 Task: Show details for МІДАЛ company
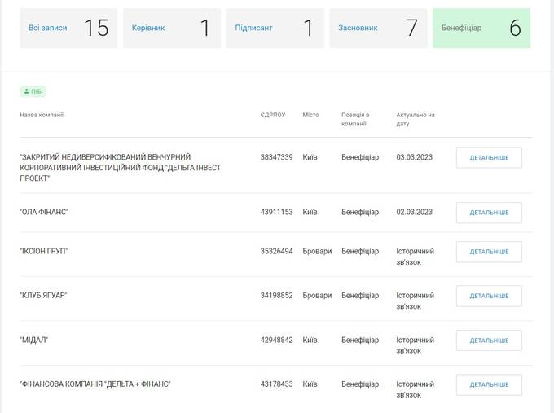[489, 341]
